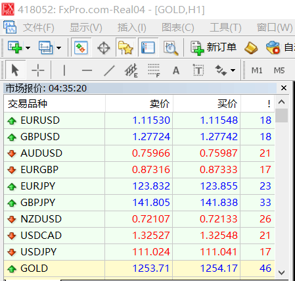Click AUDUSD sell price 0.75966
The width and height of the screenshot is (295, 281).
(151, 153)
